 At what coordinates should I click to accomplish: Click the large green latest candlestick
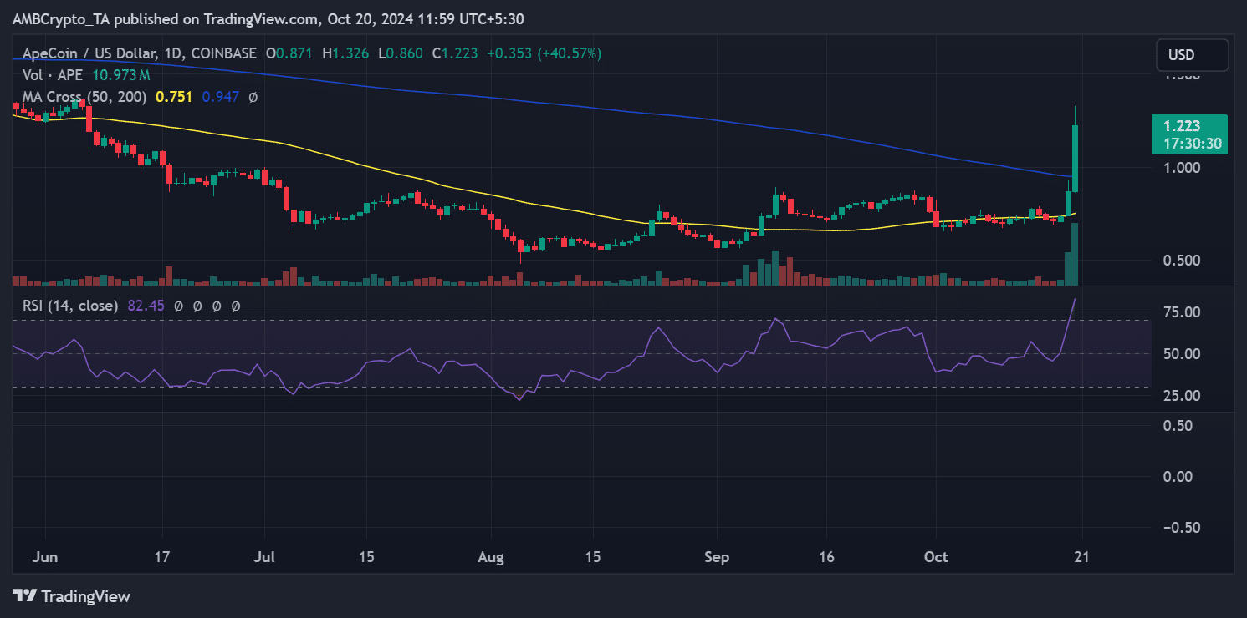[x=1075, y=159]
